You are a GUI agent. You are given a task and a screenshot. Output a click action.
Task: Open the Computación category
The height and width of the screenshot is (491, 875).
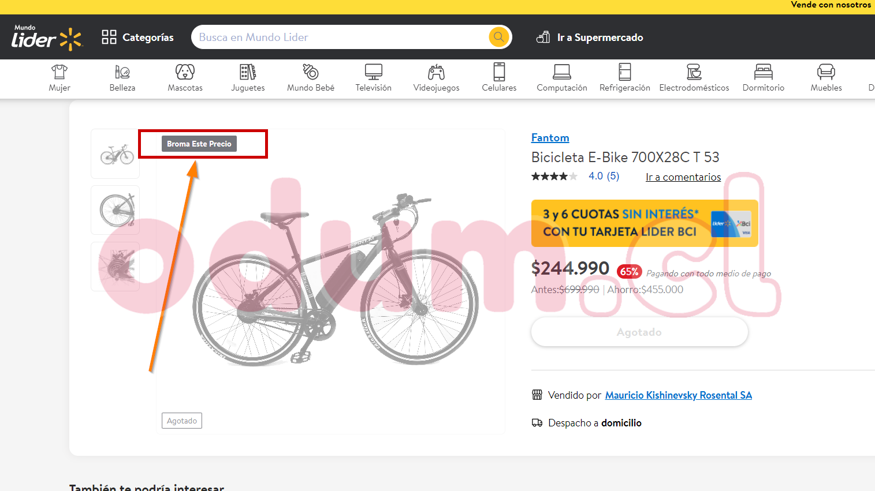point(562,78)
